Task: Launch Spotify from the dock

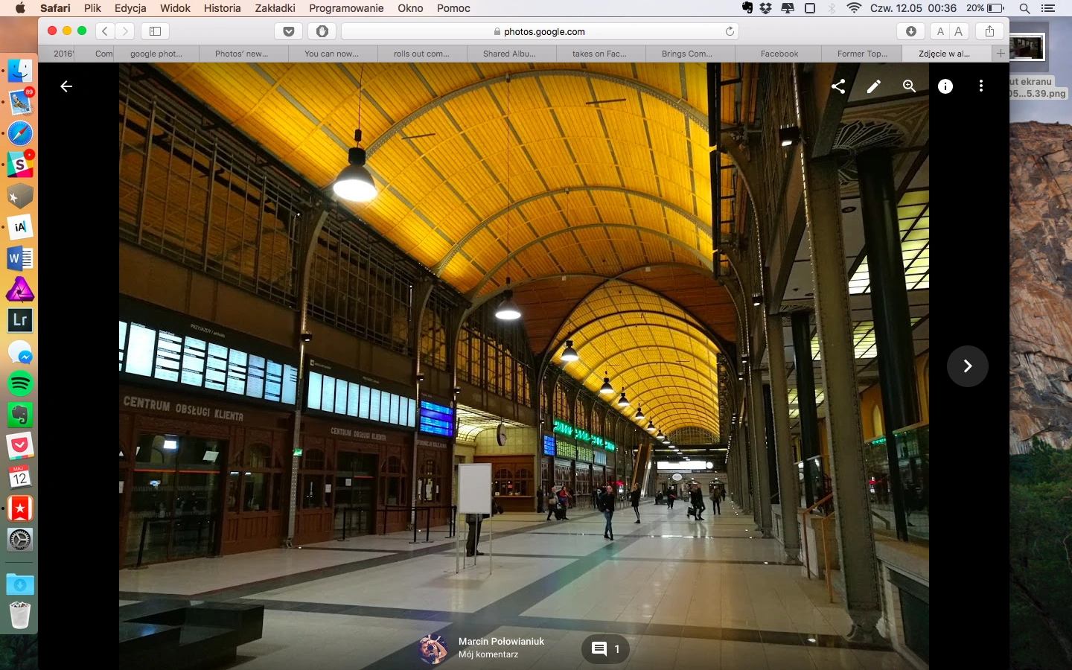Action: [20, 383]
